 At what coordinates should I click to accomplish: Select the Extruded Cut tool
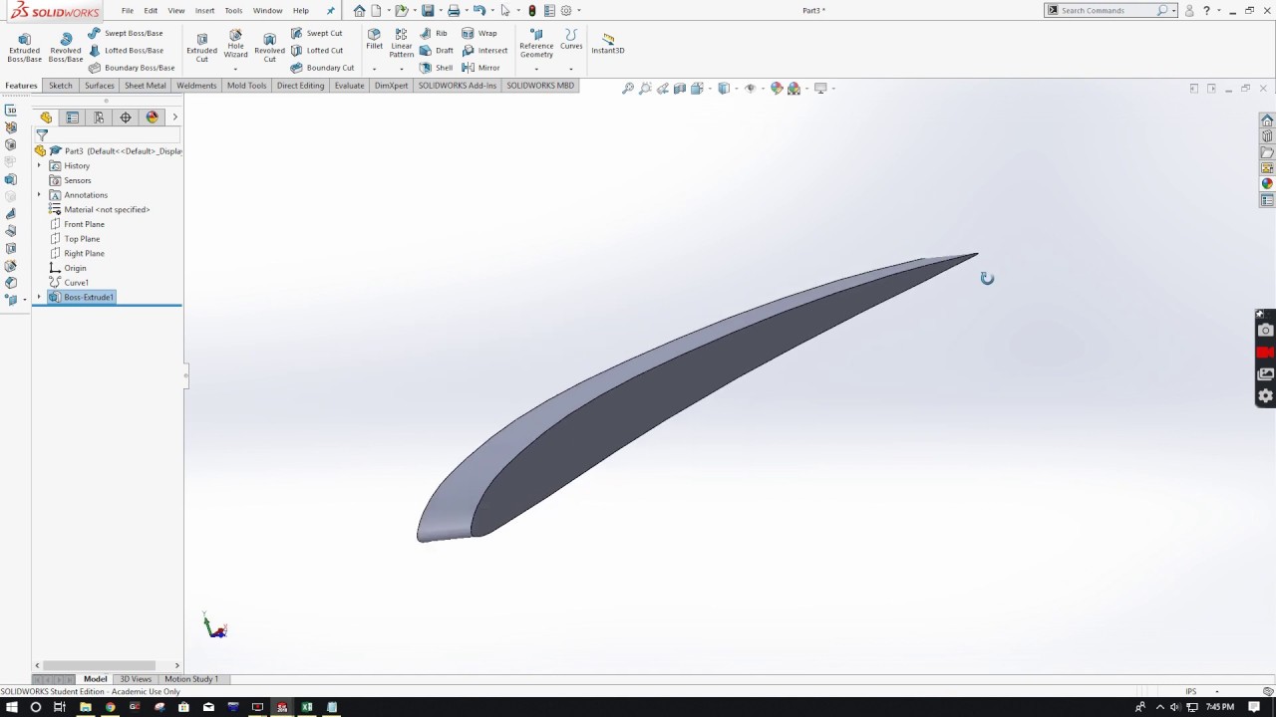pyautogui.click(x=201, y=47)
